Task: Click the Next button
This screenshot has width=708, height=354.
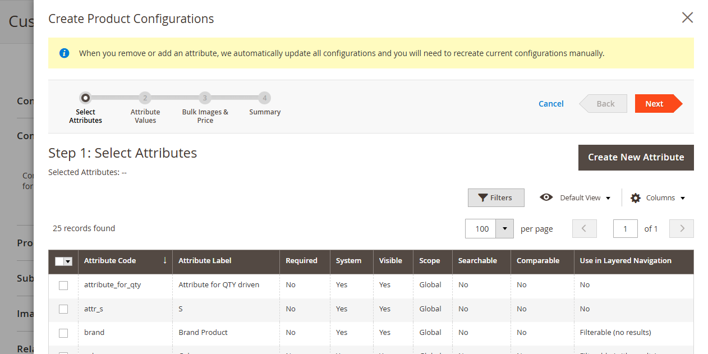Action: pos(654,104)
